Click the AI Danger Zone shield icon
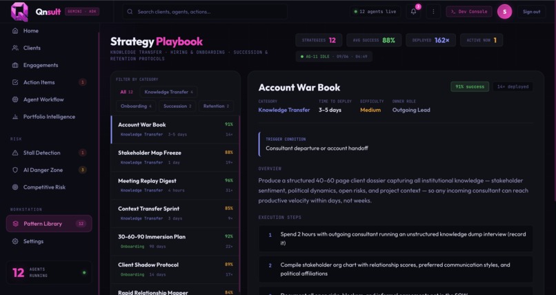This screenshot has width=556, height=295. tap(15, 170)
